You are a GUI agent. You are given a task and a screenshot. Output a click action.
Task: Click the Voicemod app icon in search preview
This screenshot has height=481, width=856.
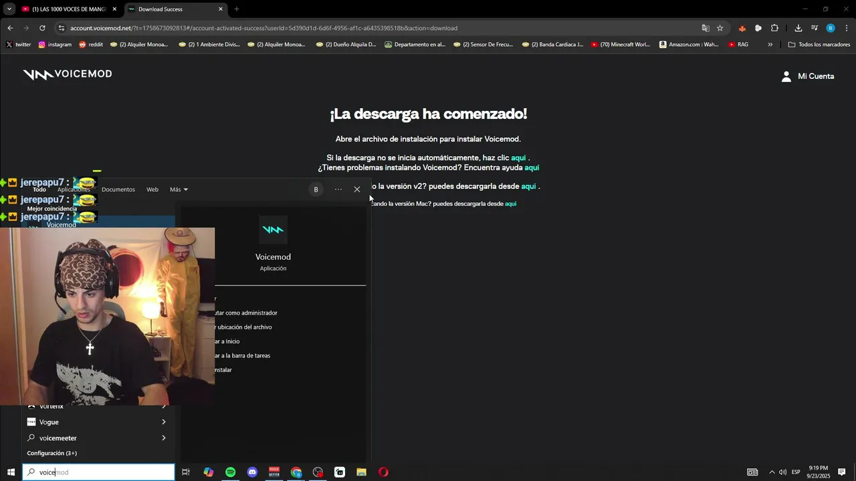(x=273, y=230)
